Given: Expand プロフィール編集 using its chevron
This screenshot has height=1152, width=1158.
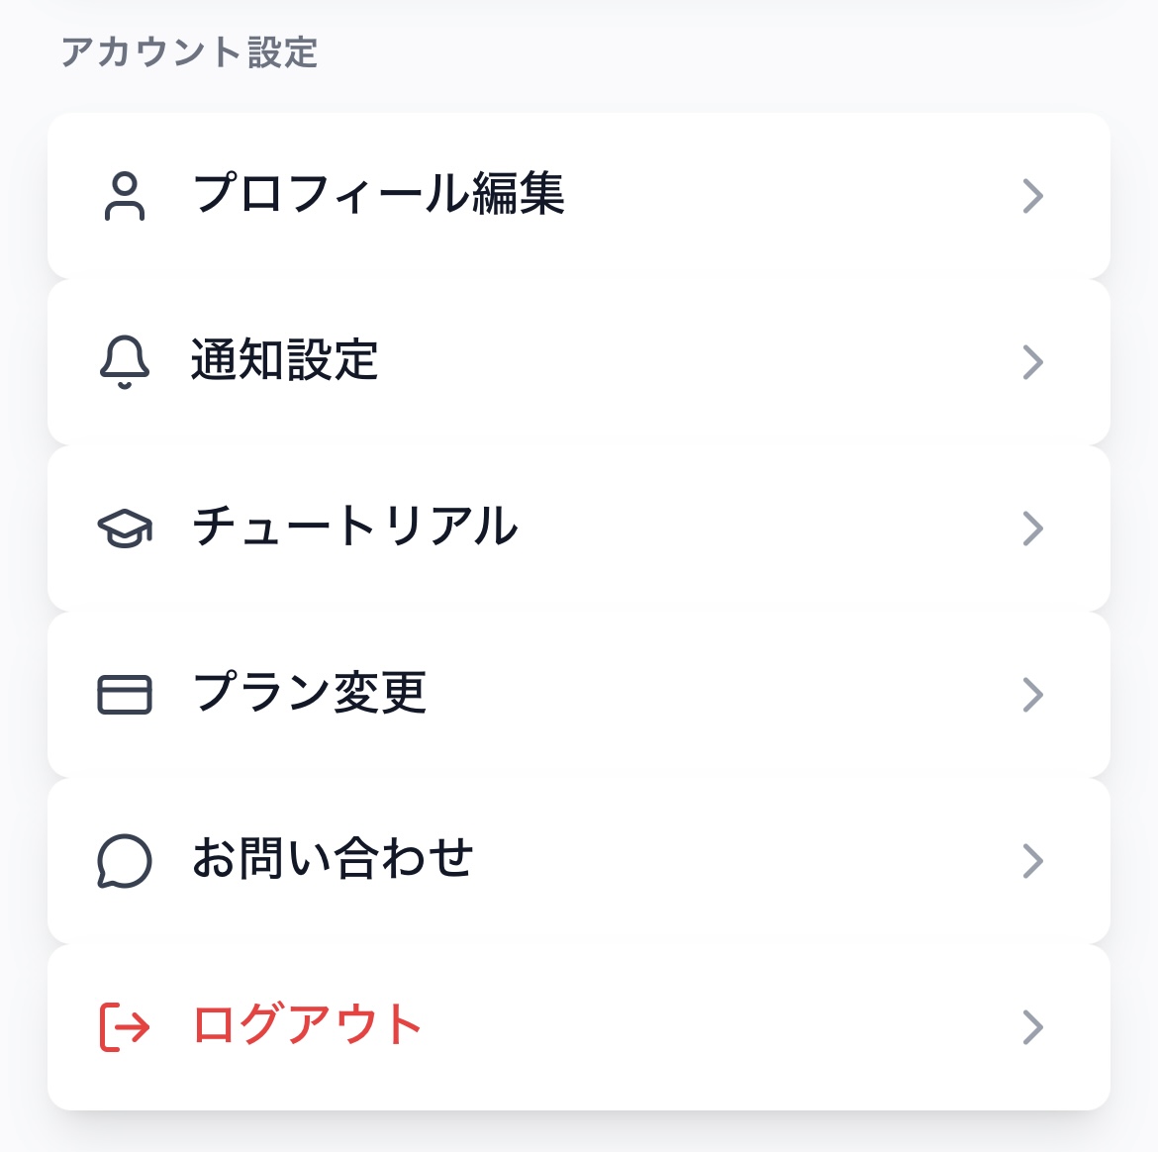Looking at the screenshot, I should pos(1032,196).
